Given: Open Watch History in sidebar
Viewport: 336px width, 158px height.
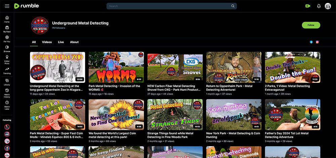Looking at the screenshot, I should click(7, 93).
